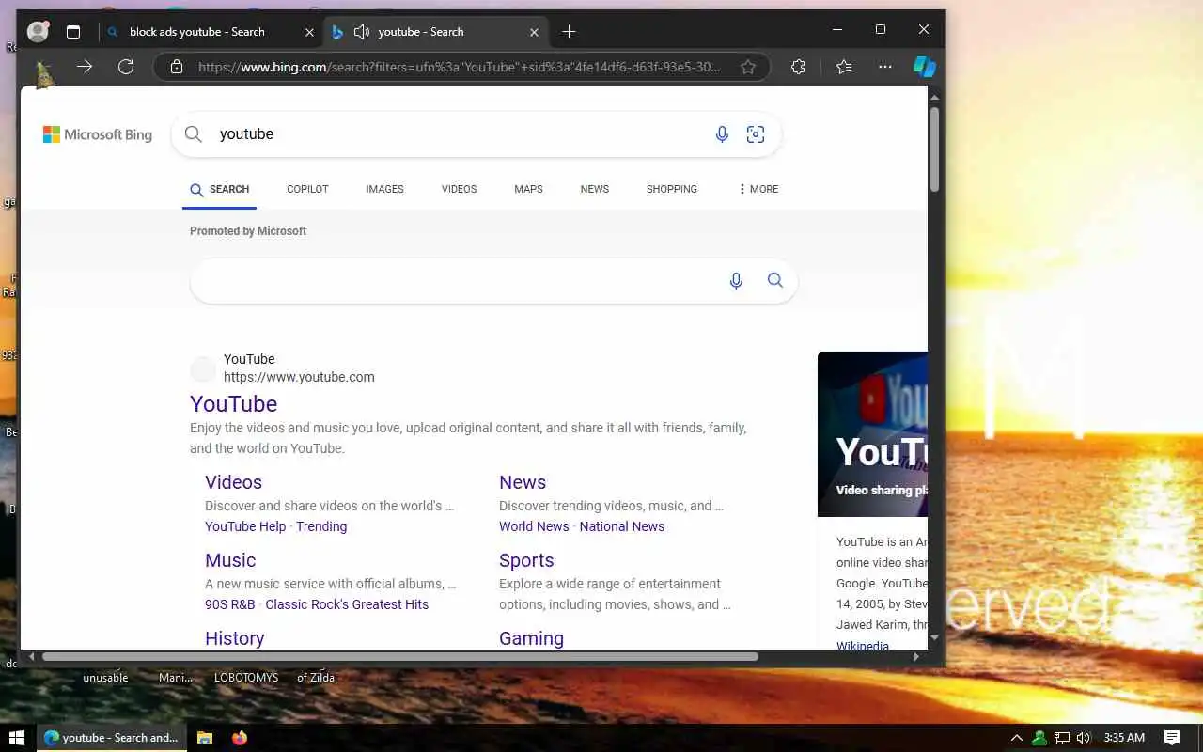Screen dimensions: 1203x752
Task: Close the 'block ads youtube' tab
Action: click(x=309, y=32)
